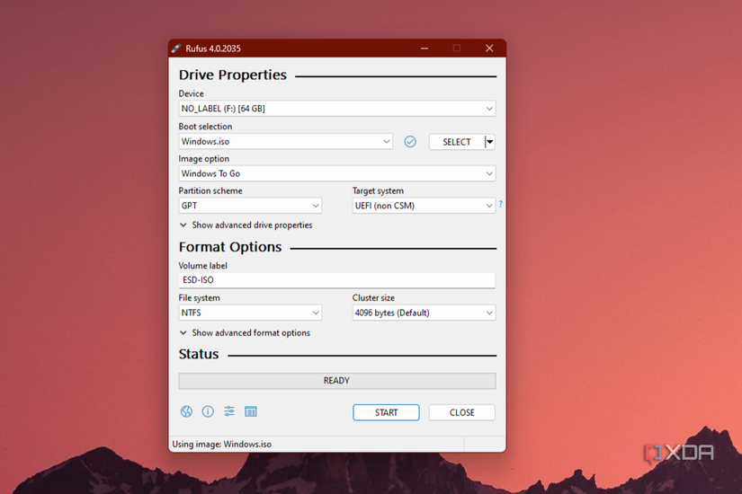Click the READY status progress bar
This screenshot has height=494, width=742.
[x=337, y=381]
